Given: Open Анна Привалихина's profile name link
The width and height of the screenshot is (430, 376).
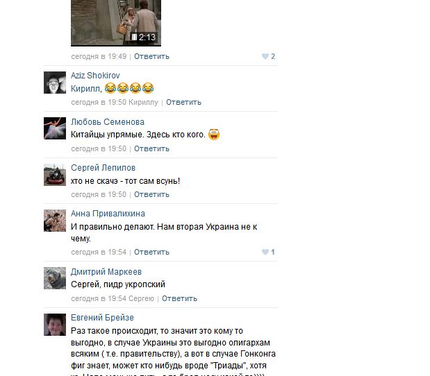Looking at the screenshot, I should [108, 214].
